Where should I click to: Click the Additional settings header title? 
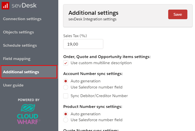pyautogui.click(x=93, y=13)
